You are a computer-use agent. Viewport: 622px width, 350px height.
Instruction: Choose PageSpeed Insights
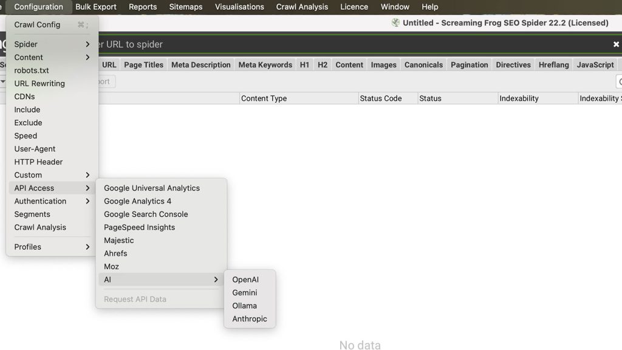pyautogui.click(x=161, y=227)
